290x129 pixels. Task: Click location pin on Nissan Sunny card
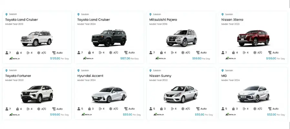click(x=150, y=70)
